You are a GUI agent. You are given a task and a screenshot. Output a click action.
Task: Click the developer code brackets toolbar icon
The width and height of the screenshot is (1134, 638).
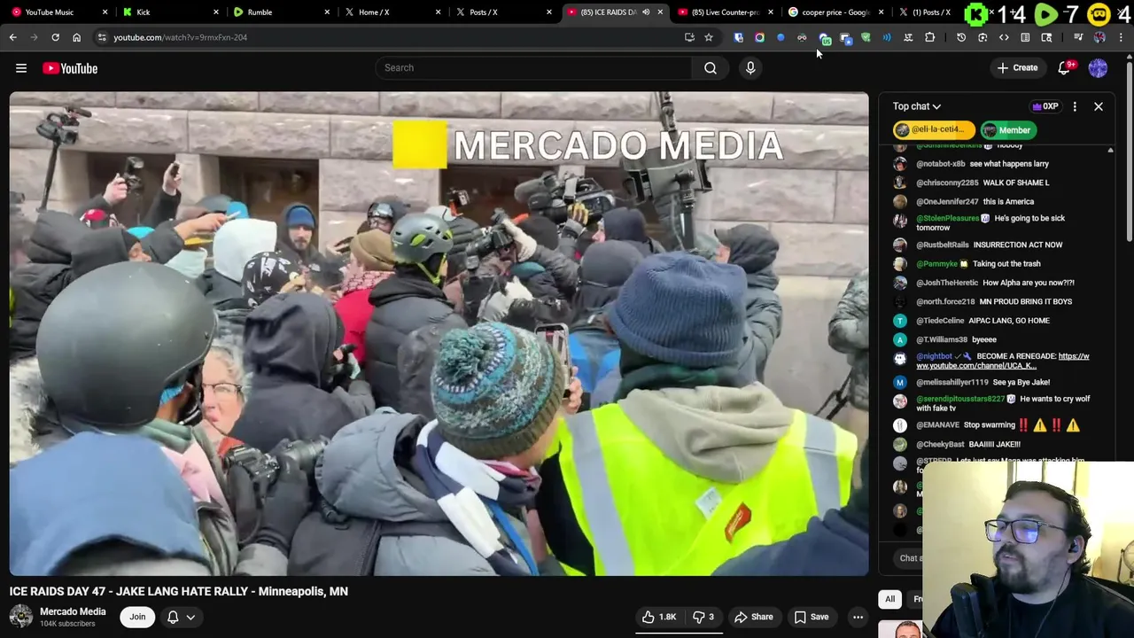1004,37
